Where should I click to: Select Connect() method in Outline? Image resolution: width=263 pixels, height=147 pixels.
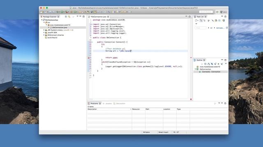click(x=211, y=72)
